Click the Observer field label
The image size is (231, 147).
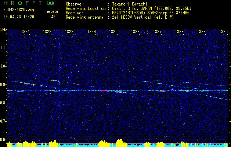[x=75, y=4]
